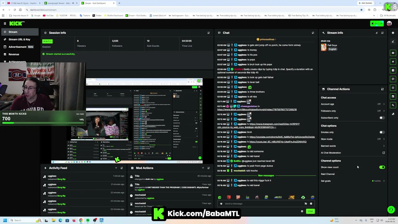This screenshot has width=398, height=224.
Task: Click the Kick logo in the header
Action: click(17, 23)
